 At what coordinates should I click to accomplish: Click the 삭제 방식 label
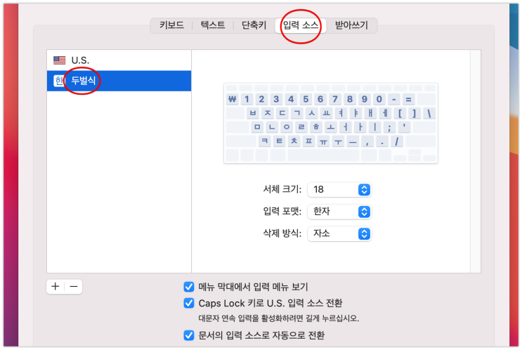282,233
